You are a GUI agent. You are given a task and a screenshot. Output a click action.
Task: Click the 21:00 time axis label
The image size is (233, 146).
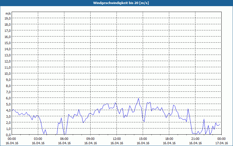(195, 139)
